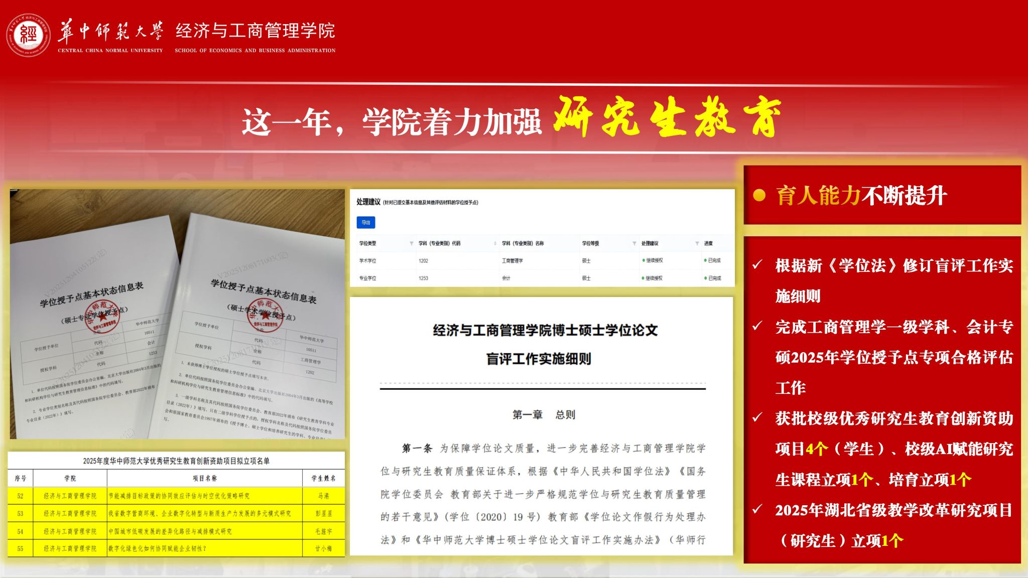
Task: Click row 52 project 节能减排目标政策
Action: pos(179,496)
